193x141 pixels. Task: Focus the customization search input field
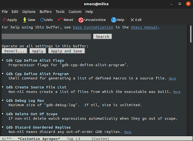point(46,37)
